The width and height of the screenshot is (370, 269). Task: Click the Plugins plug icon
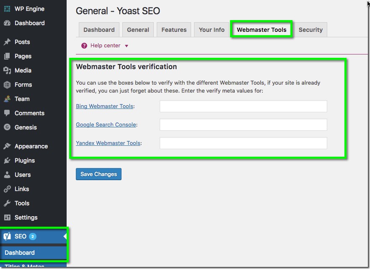click(x=7, y=160)
